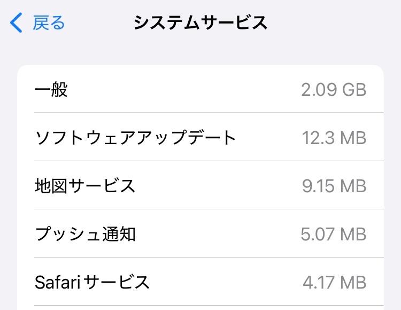401x310 pixels.
Task: Select the プッシュ通知 row label
Action: click(85, 234)
